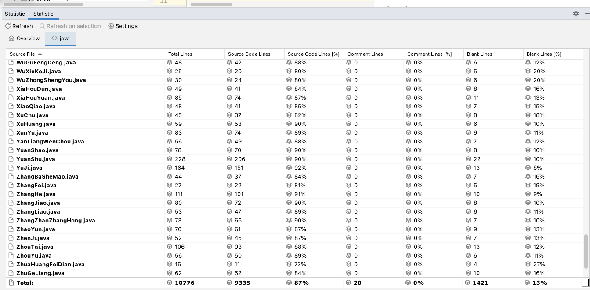The height and width of the screenshot is (290, 590).
Task: Select the ZhangBaSheMao.java file name
Action: coord(47,176)
